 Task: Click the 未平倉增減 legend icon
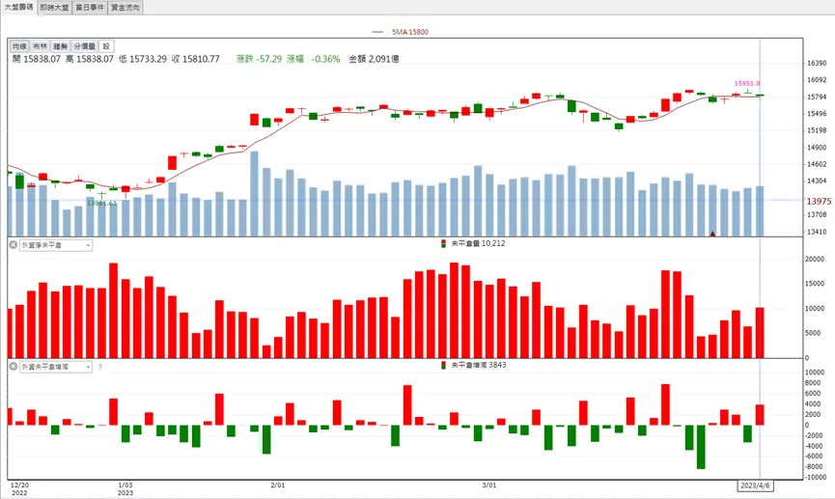tap(444, 366)
